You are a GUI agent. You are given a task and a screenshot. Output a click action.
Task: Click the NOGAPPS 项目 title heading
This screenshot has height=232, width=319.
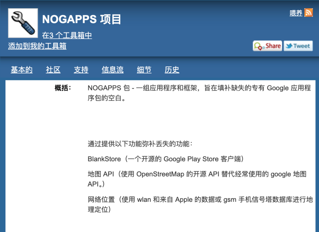(x=82, y=19)
